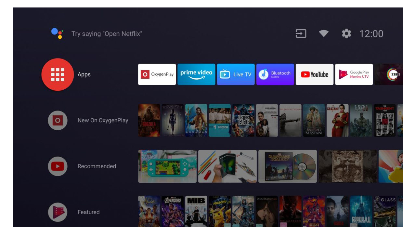
Task: Play the Guardians of the Galaxy disc video
Action: click(288, 166)
